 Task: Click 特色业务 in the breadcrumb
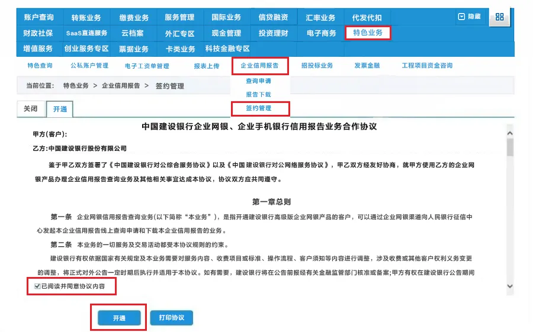click(76, 86)
